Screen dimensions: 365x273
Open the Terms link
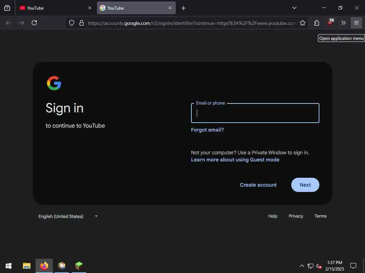[x=320, y=216]
